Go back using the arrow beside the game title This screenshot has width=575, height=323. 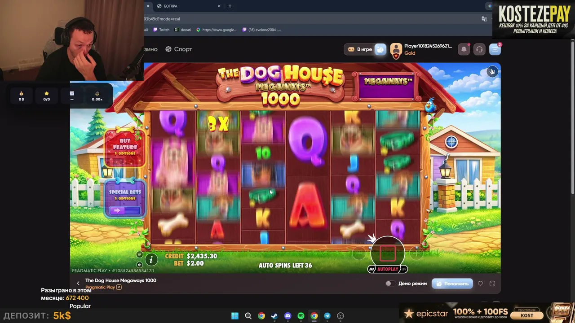[78, 284]
